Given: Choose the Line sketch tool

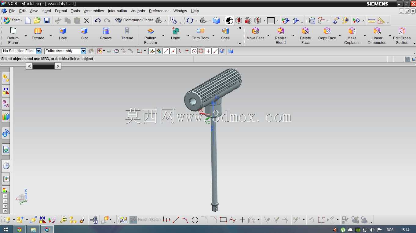Looking at the screenshot, I should coord(176,220).
